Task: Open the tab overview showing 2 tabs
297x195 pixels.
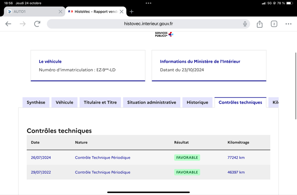Action: [x=274, y=24]
